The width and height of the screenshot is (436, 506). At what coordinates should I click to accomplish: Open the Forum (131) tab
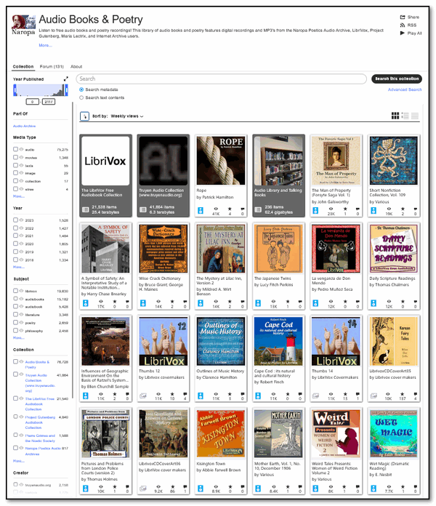coord(52,66)
